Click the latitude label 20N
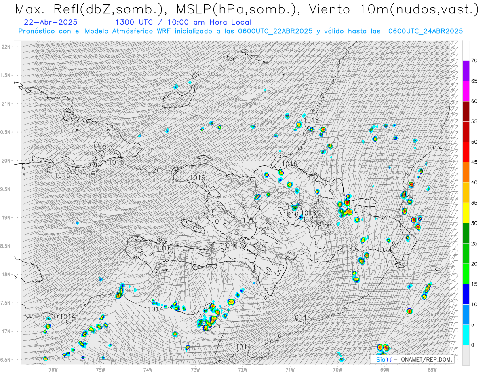485x375 pixels. click(6, 161)
